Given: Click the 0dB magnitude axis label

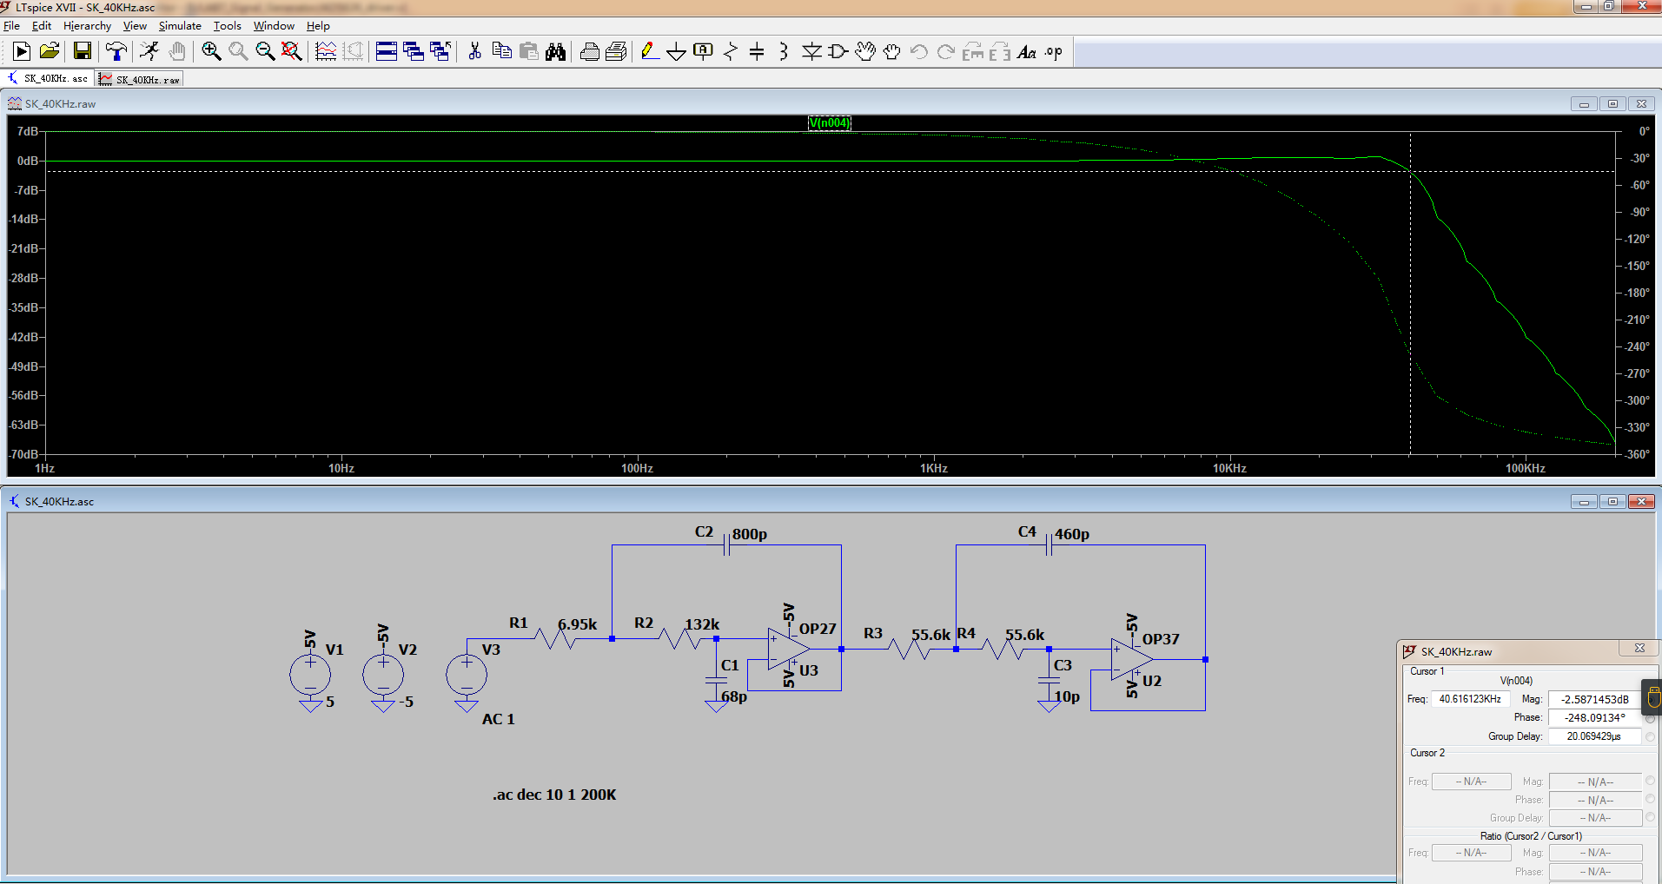Looking at the screenshot, I should [x=28, y=161].
